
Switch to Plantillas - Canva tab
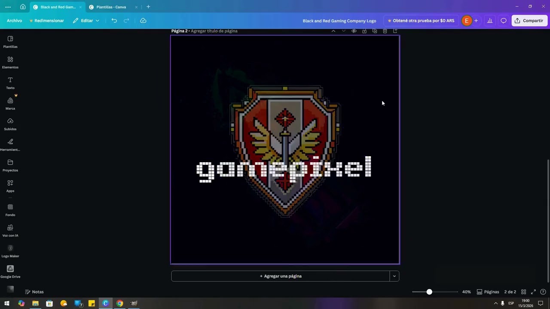coord(111,7)
